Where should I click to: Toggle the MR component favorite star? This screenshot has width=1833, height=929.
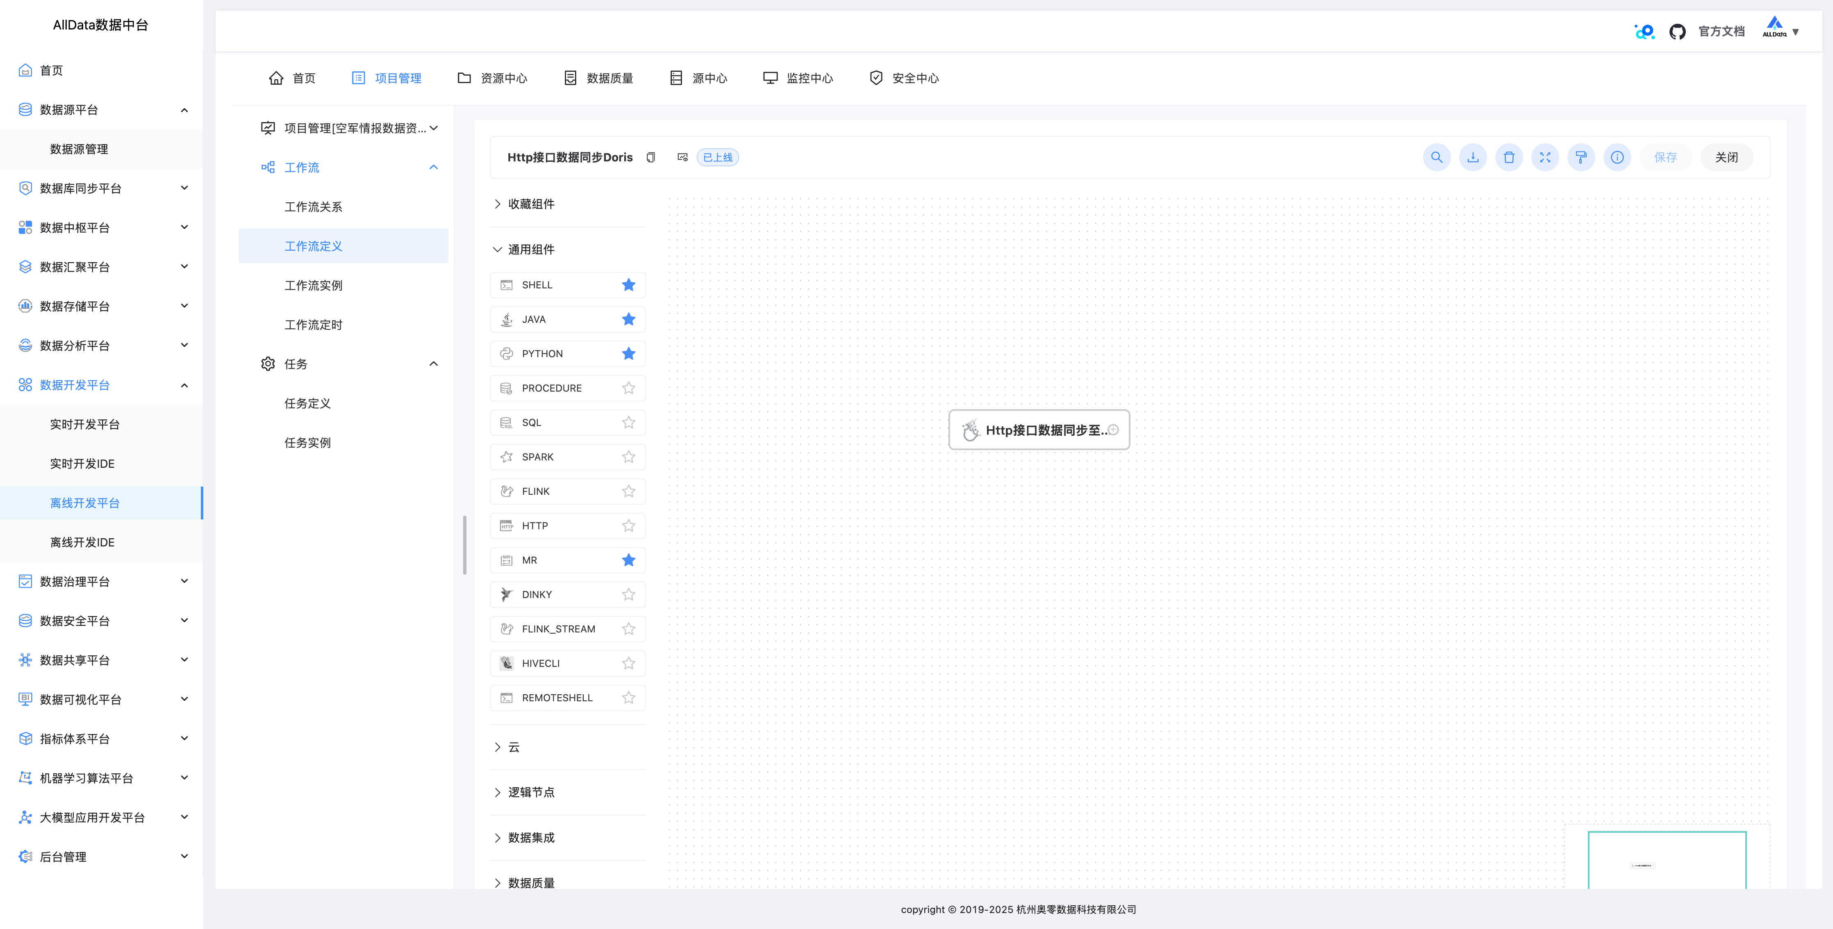(x=628, y=560)
